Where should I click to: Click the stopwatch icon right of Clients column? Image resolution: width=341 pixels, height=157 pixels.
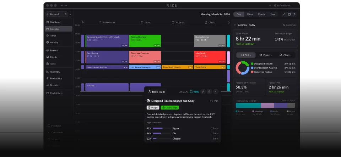229,22
